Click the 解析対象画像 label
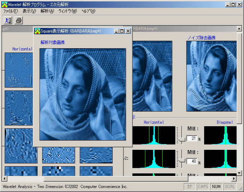 click(x=53, y=42)
